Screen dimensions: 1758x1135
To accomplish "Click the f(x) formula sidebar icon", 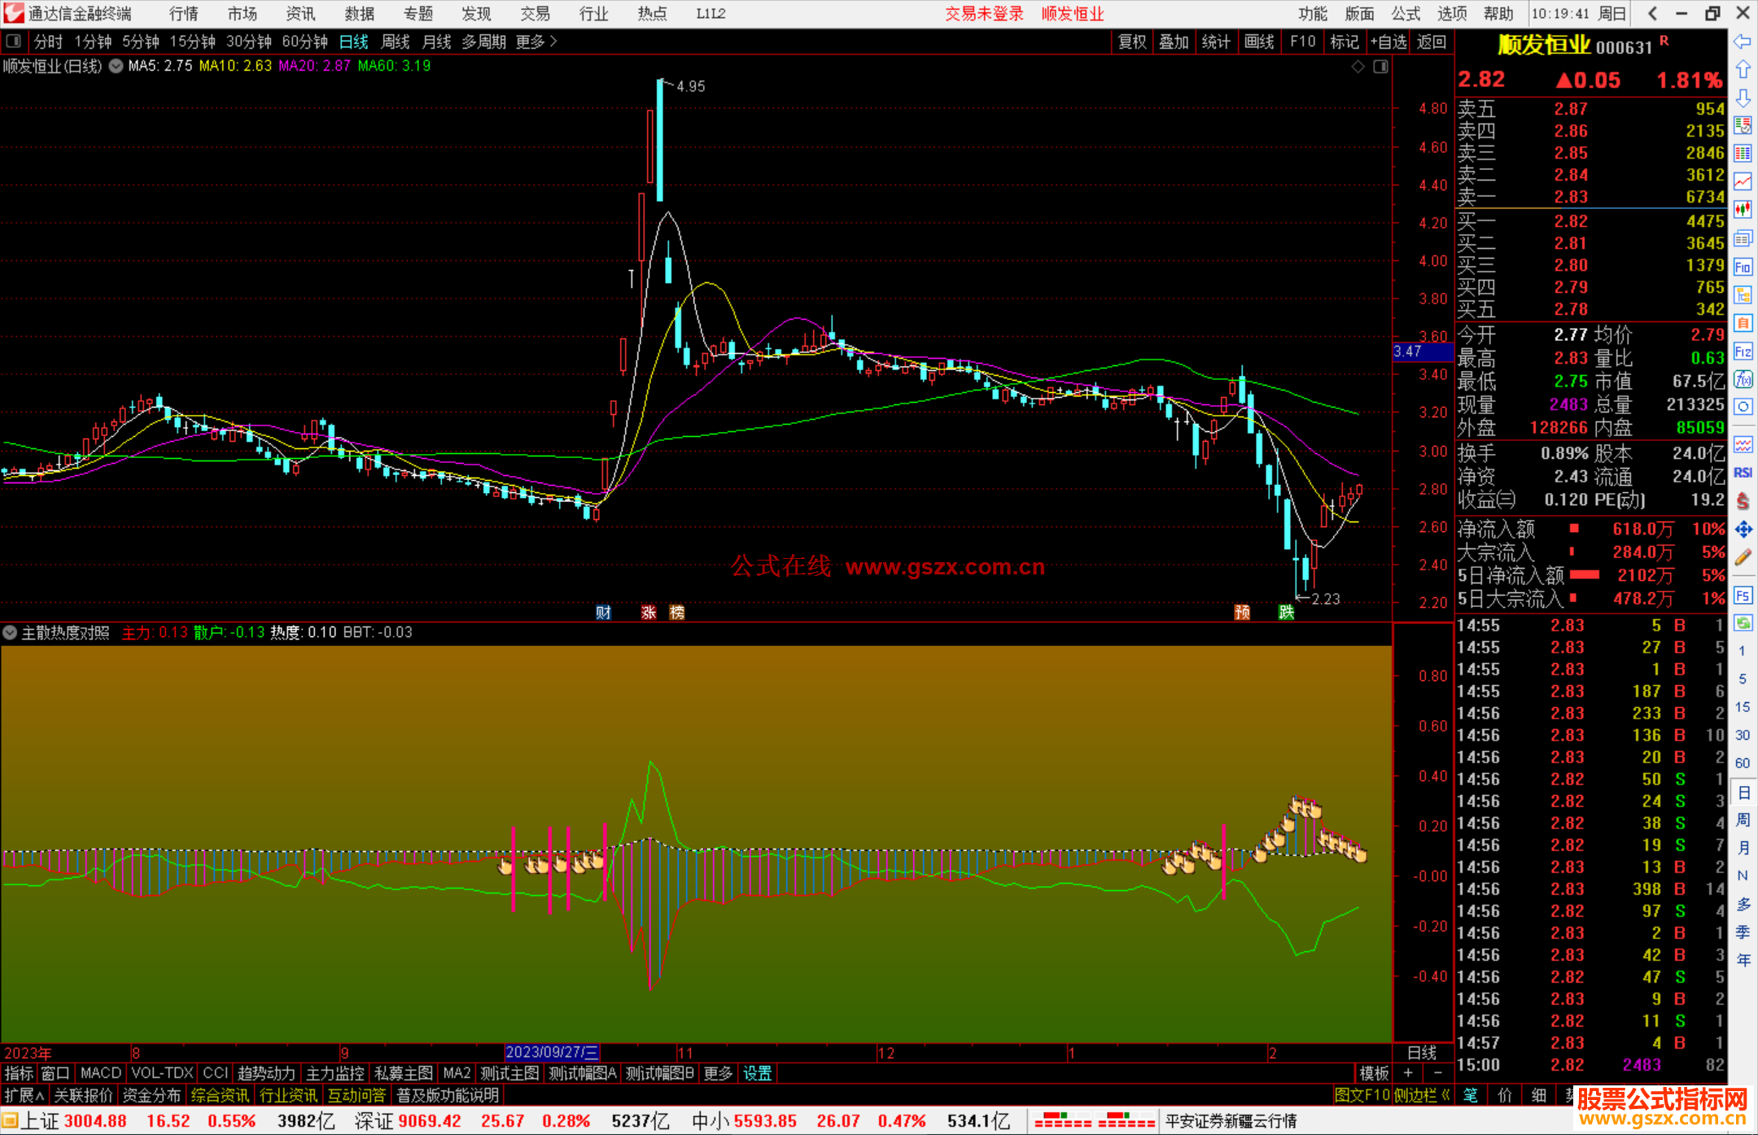I will coord(1743,379).
